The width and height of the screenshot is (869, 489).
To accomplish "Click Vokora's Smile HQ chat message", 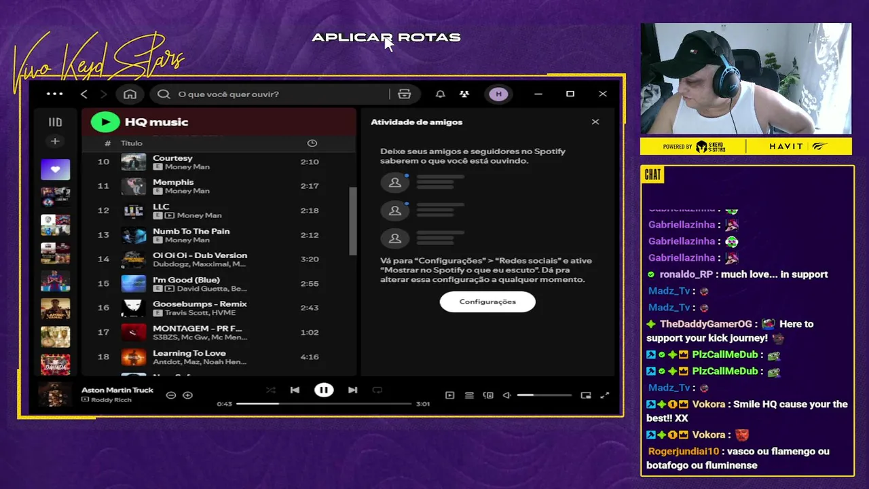I will point(747,411).
